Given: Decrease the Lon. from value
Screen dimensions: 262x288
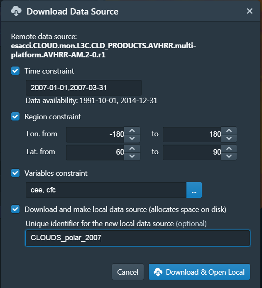Looking at the screenshot, I should tap(132, 138).
